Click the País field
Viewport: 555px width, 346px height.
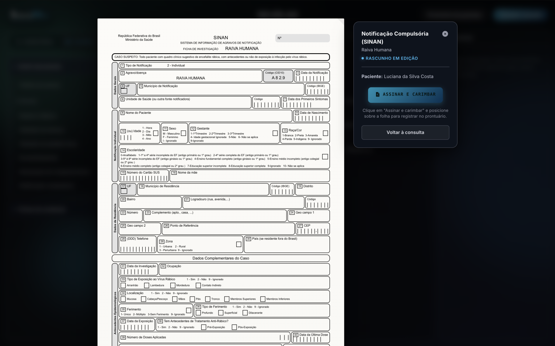click(287, 244)
